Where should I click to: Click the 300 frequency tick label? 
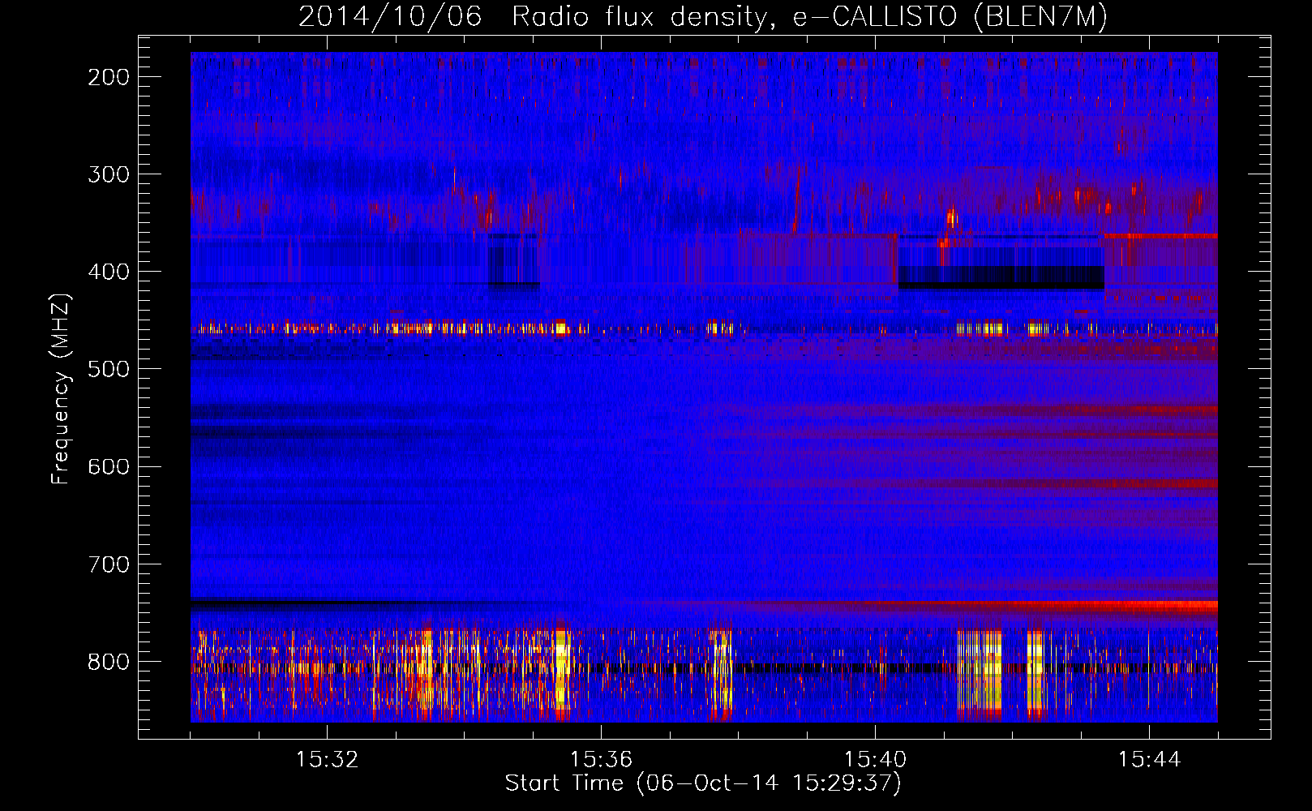pyautogui.click(x=109, y=174)
